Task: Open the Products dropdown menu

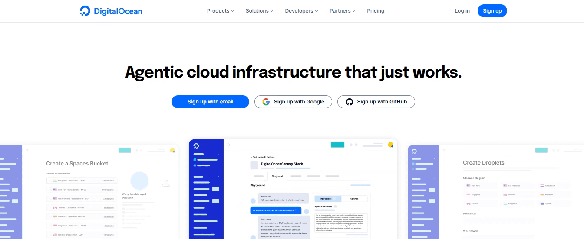Action: (x=221, y=11)
